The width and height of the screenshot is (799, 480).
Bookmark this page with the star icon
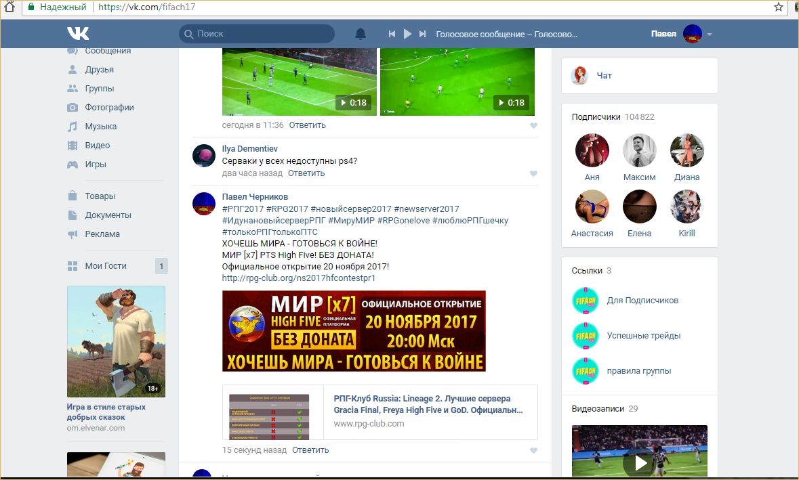pos(778,7)
